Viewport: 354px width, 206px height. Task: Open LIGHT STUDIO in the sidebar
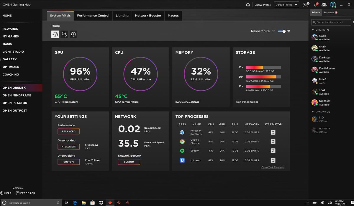[13, 52]
